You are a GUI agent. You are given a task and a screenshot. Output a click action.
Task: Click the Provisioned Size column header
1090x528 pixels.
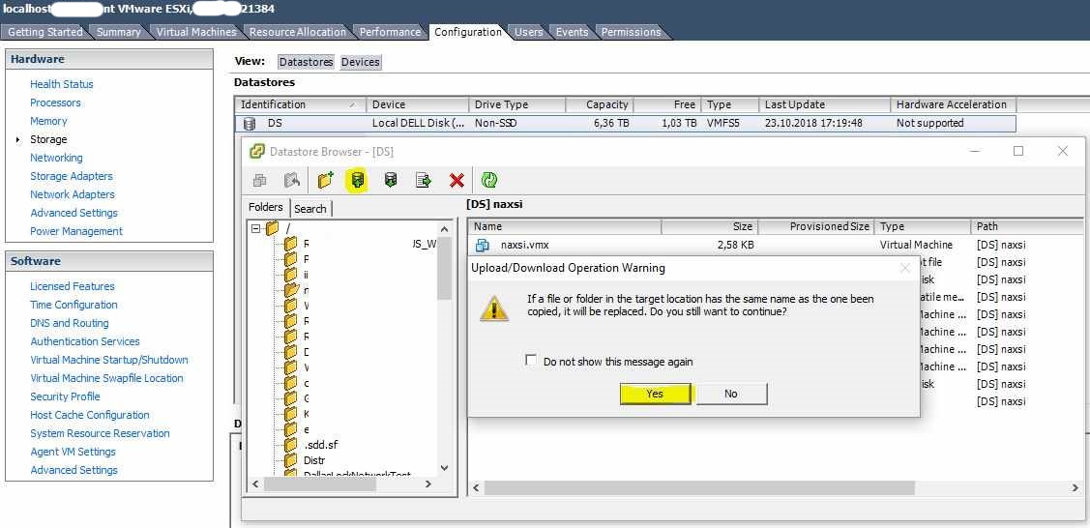(816, 226)
